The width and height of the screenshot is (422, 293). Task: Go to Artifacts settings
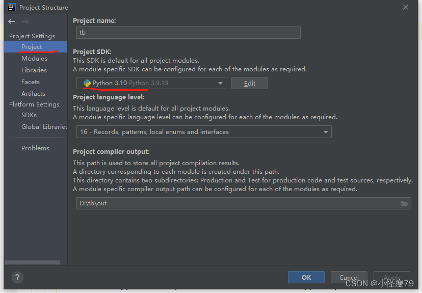[x=33, y=94]
